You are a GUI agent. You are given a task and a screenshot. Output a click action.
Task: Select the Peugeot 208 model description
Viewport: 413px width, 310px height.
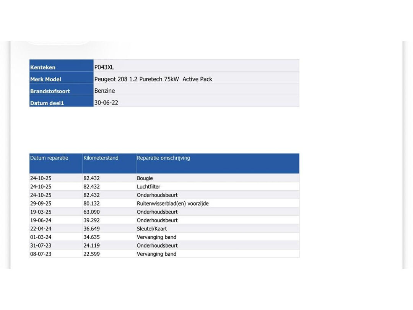click(x=153, y=79)
